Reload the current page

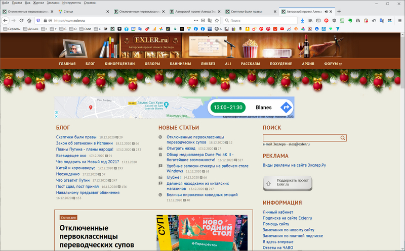(x=21, y=21)
